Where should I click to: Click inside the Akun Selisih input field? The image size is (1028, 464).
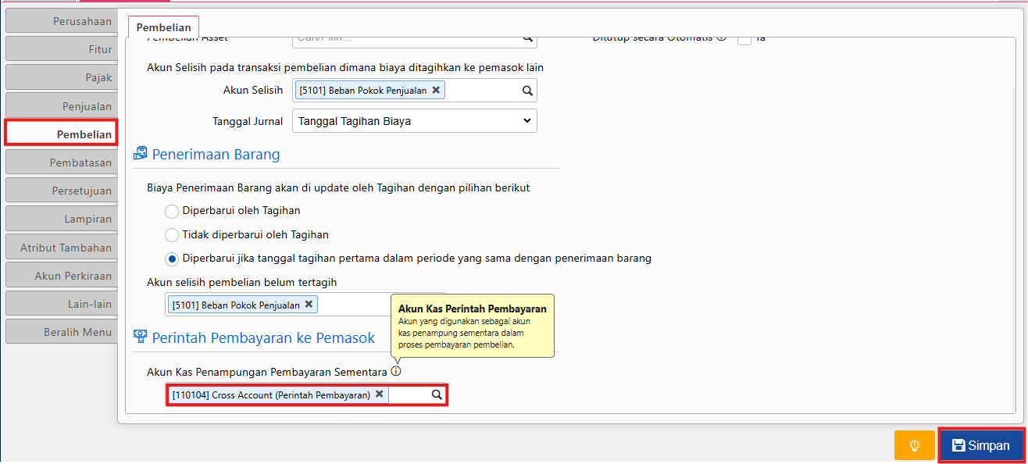coord(480,91)
